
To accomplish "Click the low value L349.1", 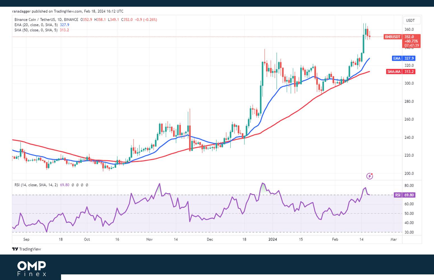I will (x=113, y=20).
